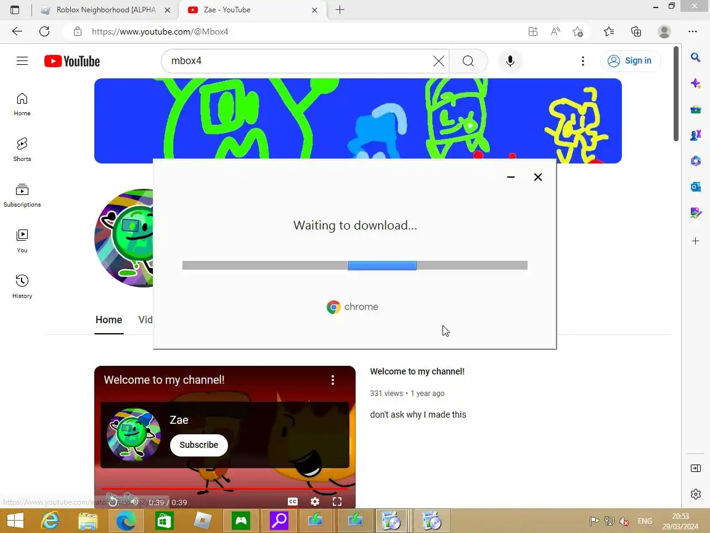Hide the Edge sidebar

[x=695, y=468]
